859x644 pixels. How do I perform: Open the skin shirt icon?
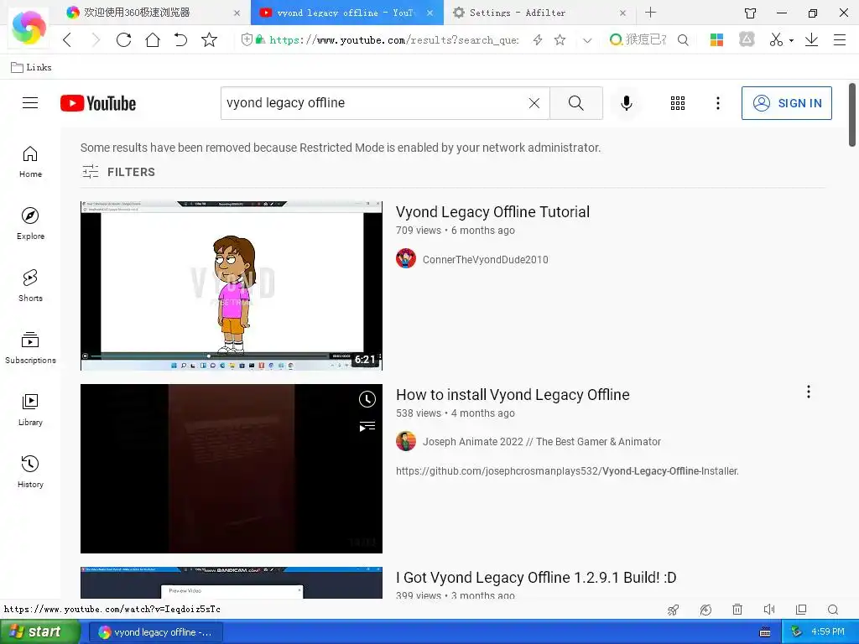pyautogui.click(x=751, y=13)
